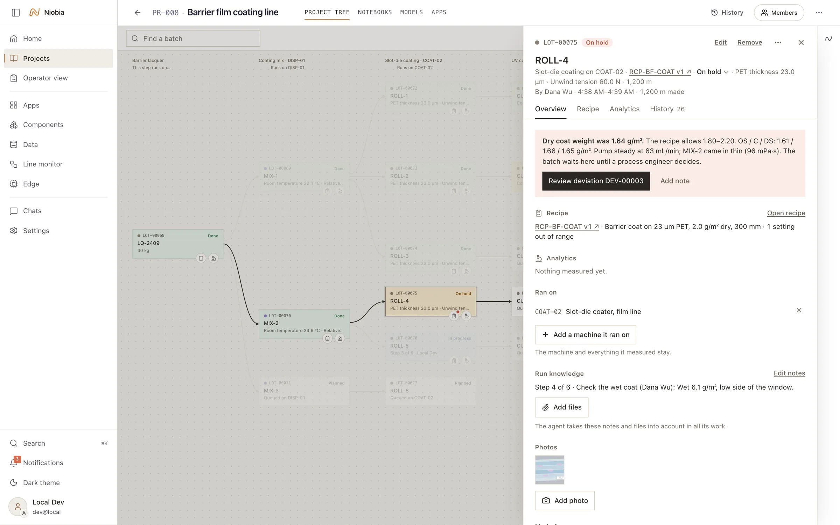
Task: Click the Niobia logo icon
Action: tap(34, 13)
